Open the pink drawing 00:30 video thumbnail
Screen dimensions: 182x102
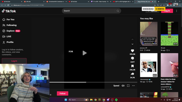(x=169, y=65)
